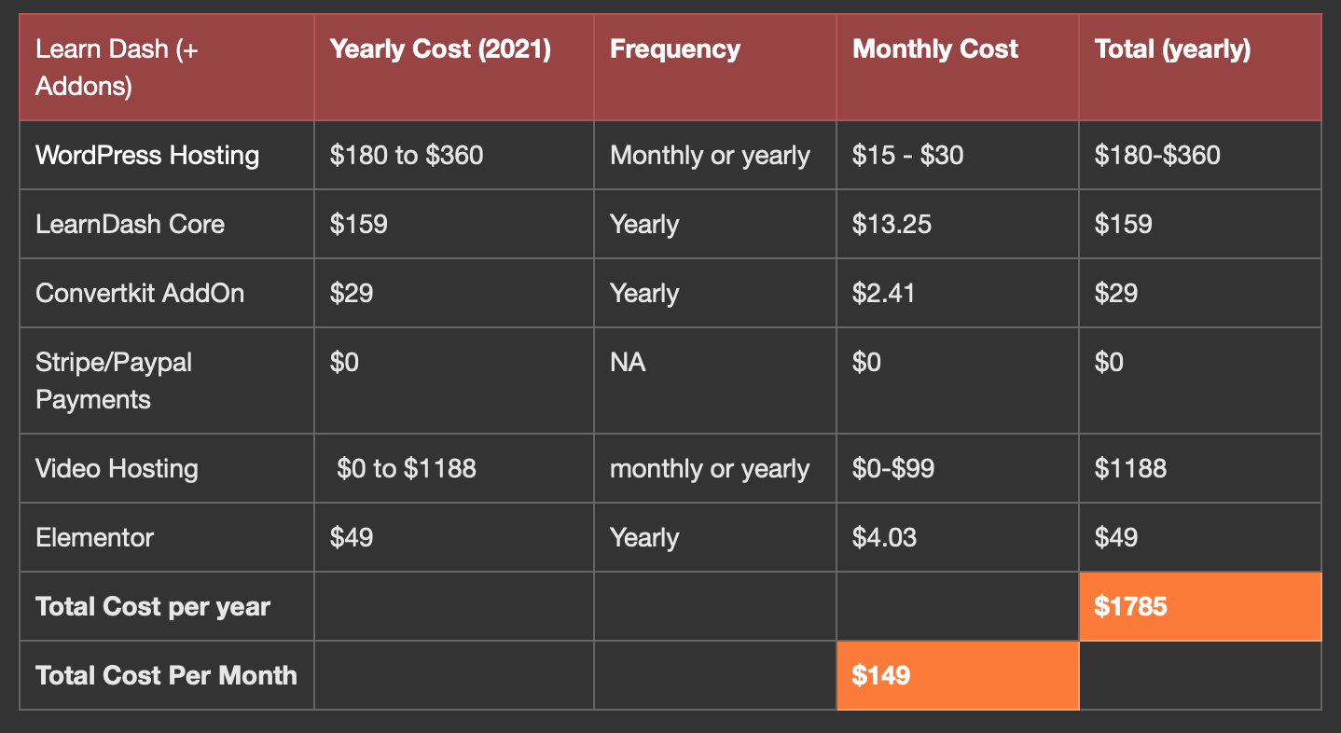Click the "NA" frequency cell
Image resolution: width=1341 pixels, height=733 pixels.
[x=628, y=362]
